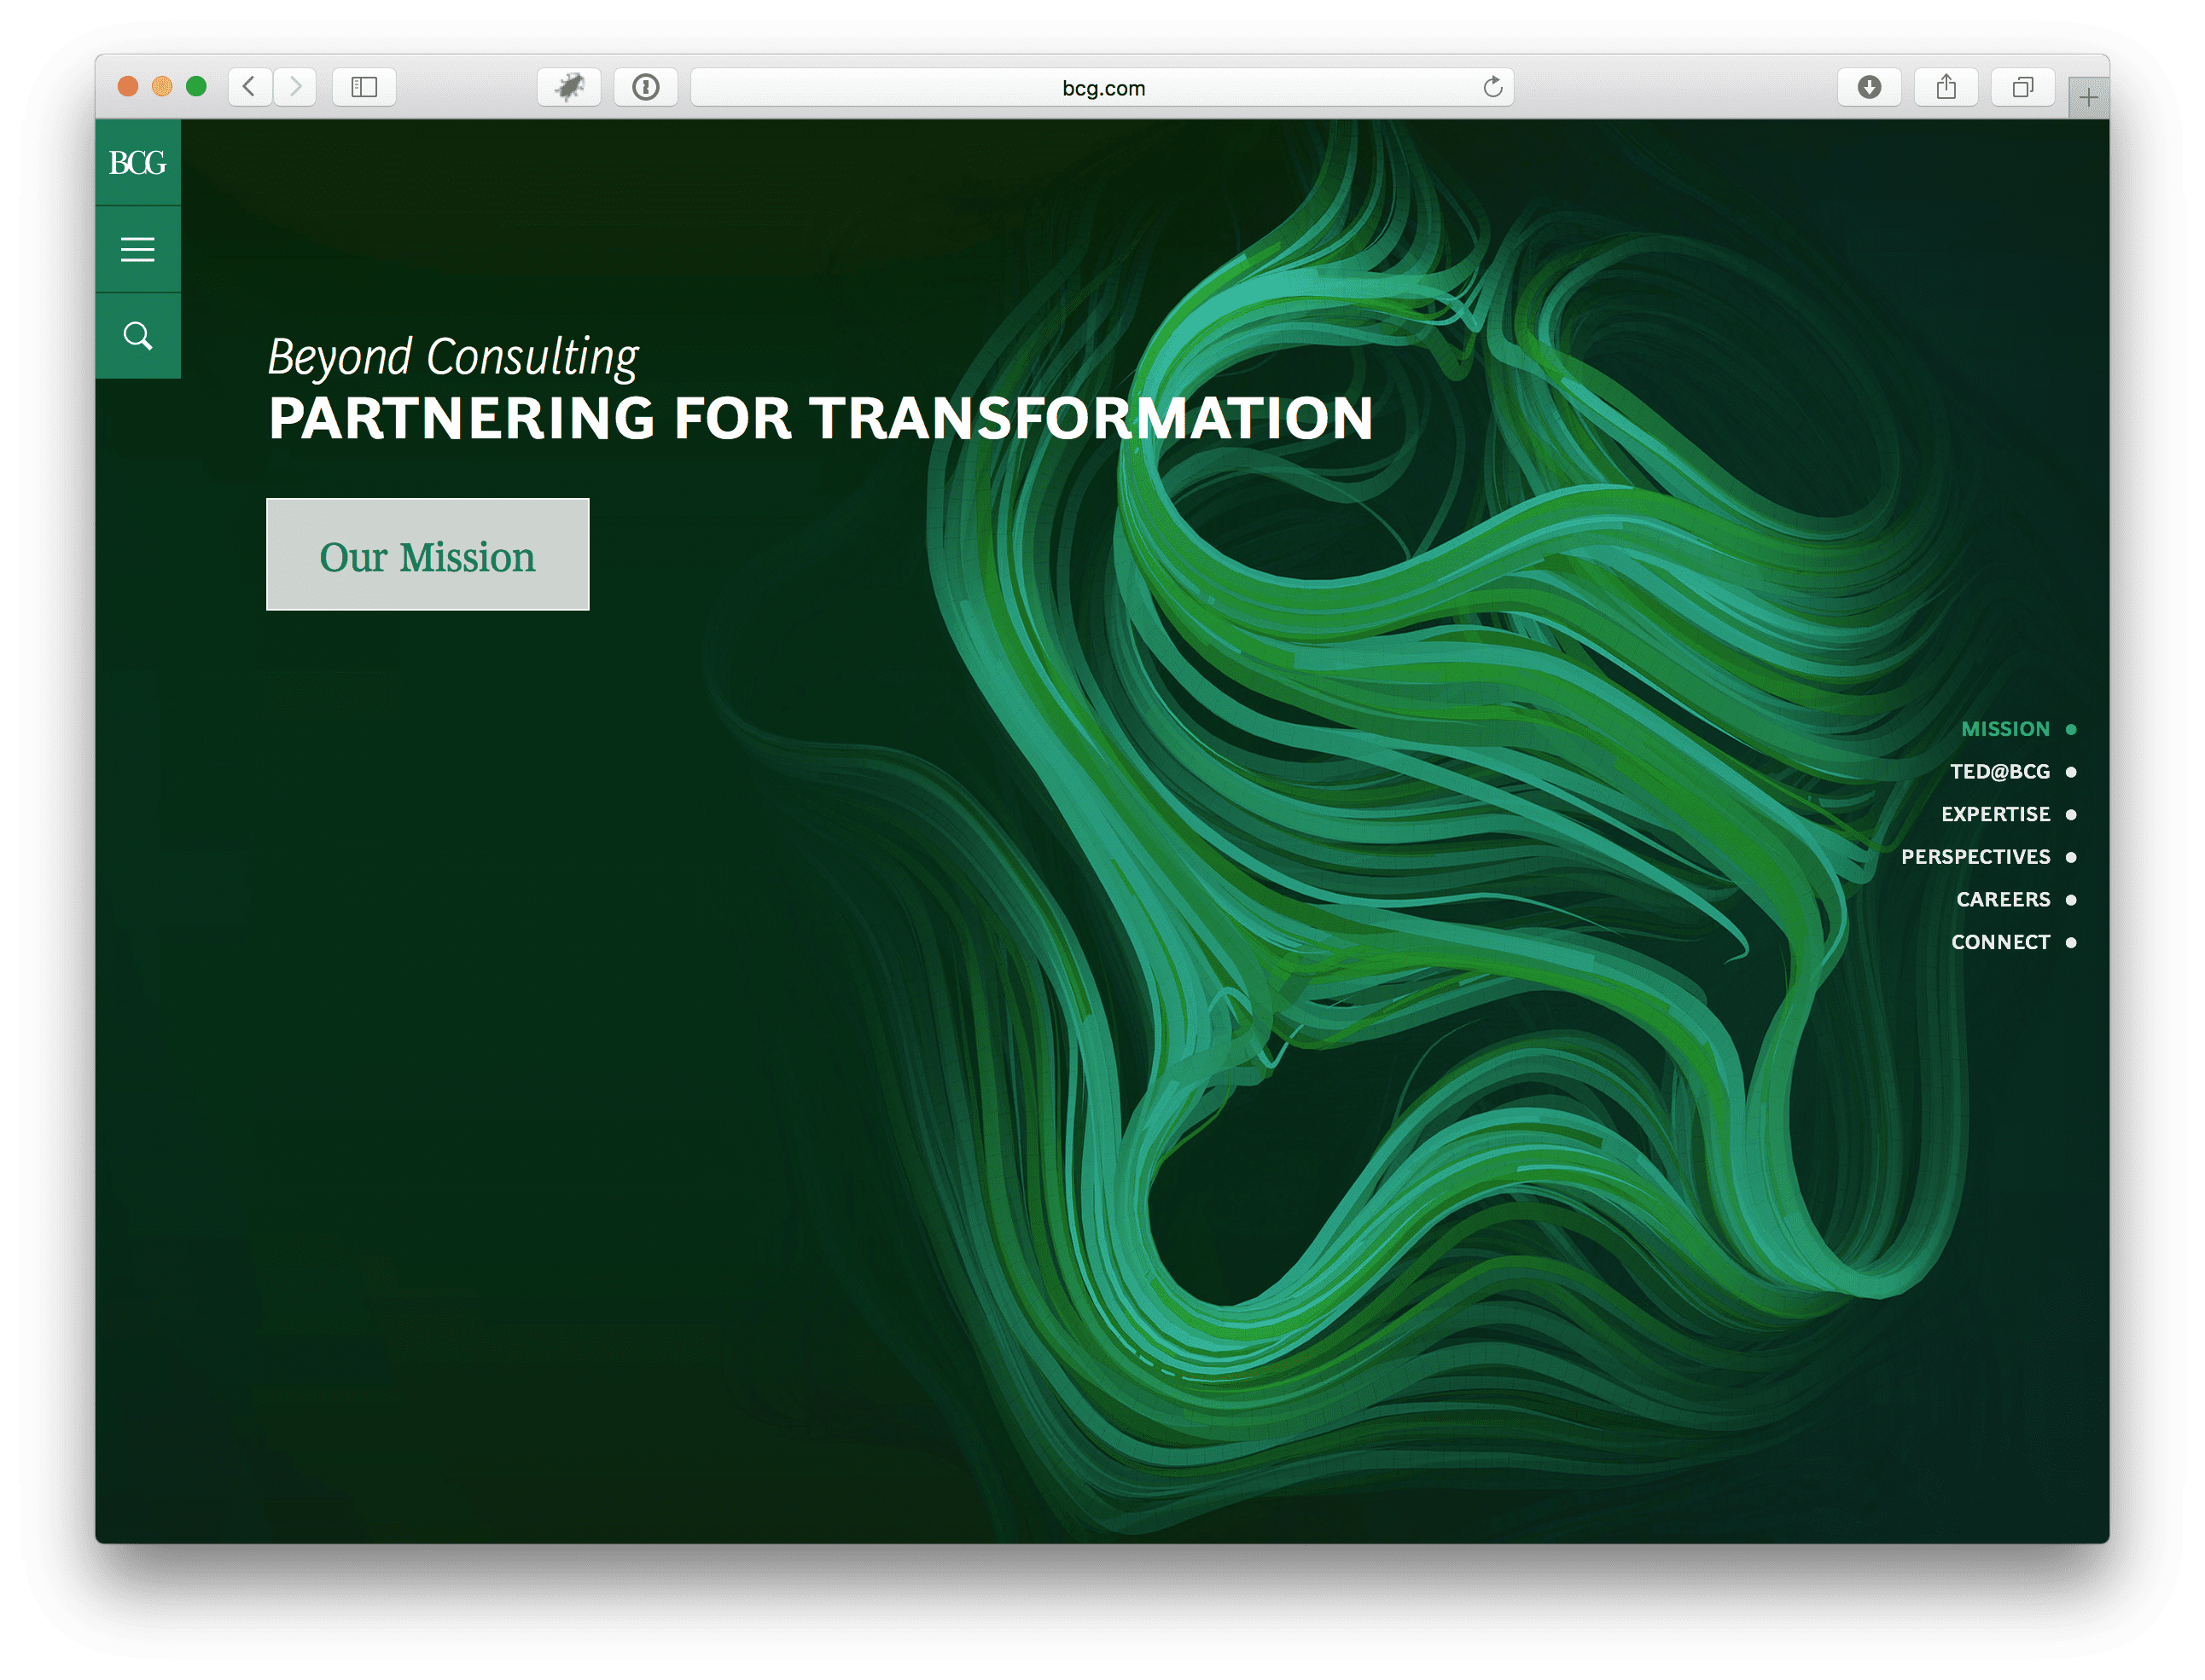Click the dot beside PERSPECTIVES

[2072, 857]
